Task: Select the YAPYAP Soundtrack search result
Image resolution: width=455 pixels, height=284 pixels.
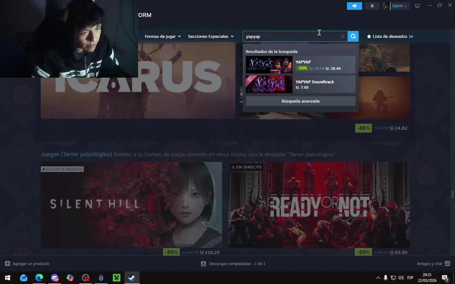Action: coord(300,84)
